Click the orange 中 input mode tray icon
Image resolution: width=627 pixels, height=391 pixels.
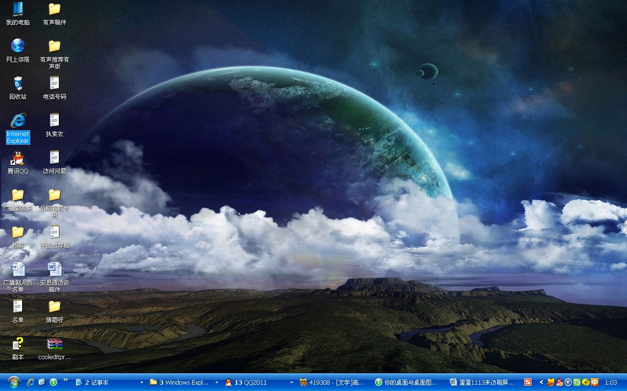(595, 382)
